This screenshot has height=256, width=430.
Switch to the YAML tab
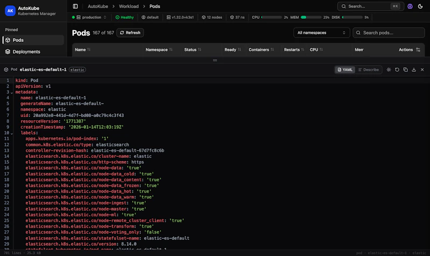pyautogui.click(x=345, y=70)
